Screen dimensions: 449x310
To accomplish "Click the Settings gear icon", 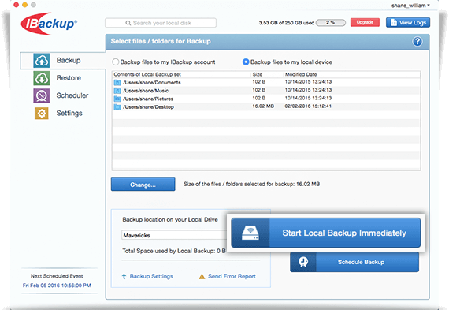I will pyautogui.click(x=42, y=114).
